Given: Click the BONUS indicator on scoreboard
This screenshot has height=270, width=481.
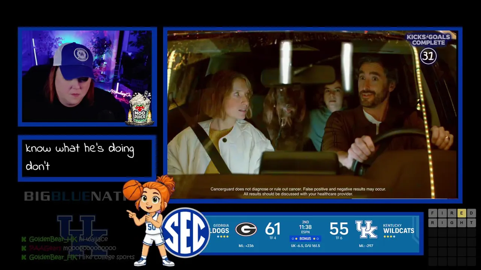Looking at the screenshot, I should click(x=305, y=238).
